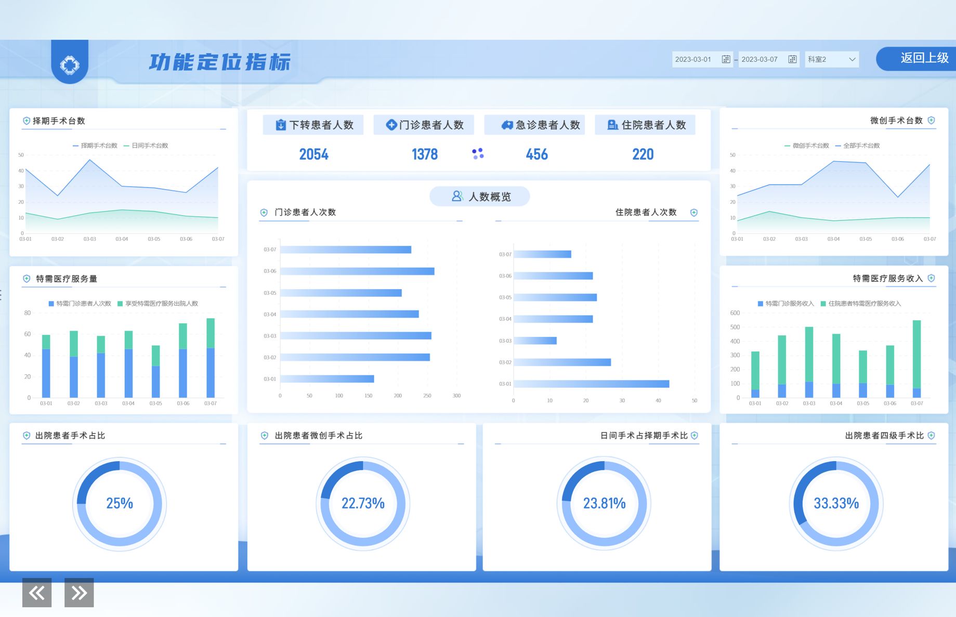956x617 pixels.
Task: Click shield icon beside 日间手术占择期手术比
Action: [695, 436]
